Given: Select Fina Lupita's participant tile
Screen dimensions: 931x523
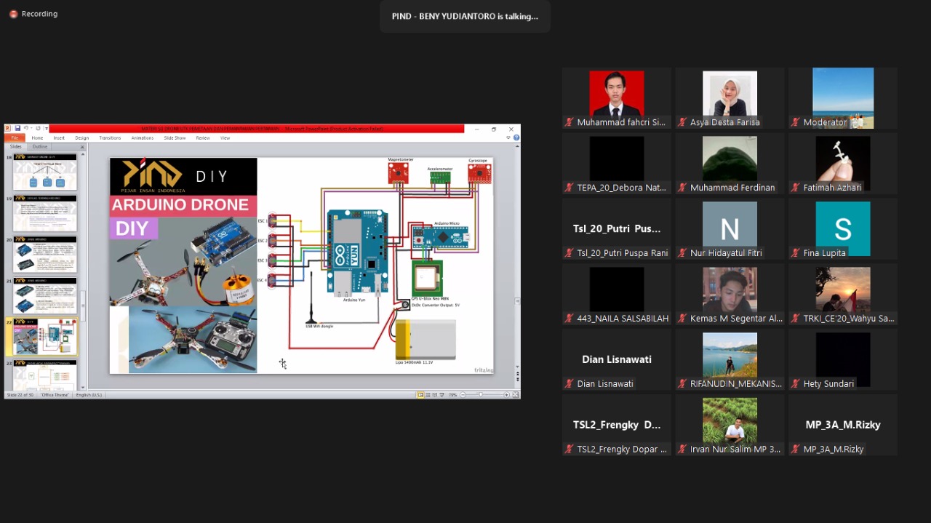Looking at the screenshot, I should [843, 228].
